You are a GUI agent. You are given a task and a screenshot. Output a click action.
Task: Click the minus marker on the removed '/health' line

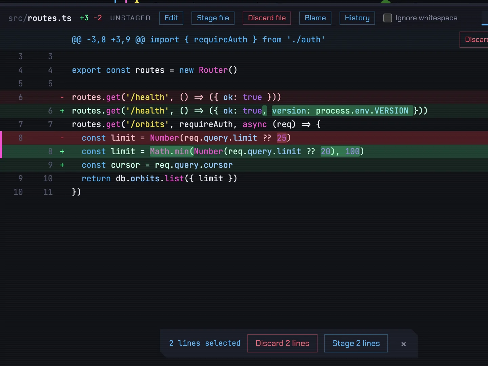(x=62, y=97)
